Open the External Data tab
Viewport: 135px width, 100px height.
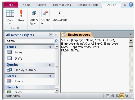(62, 5)
